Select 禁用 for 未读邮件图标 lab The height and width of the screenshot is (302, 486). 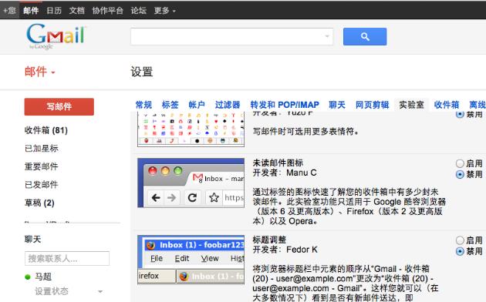click(x=460, y=175)
